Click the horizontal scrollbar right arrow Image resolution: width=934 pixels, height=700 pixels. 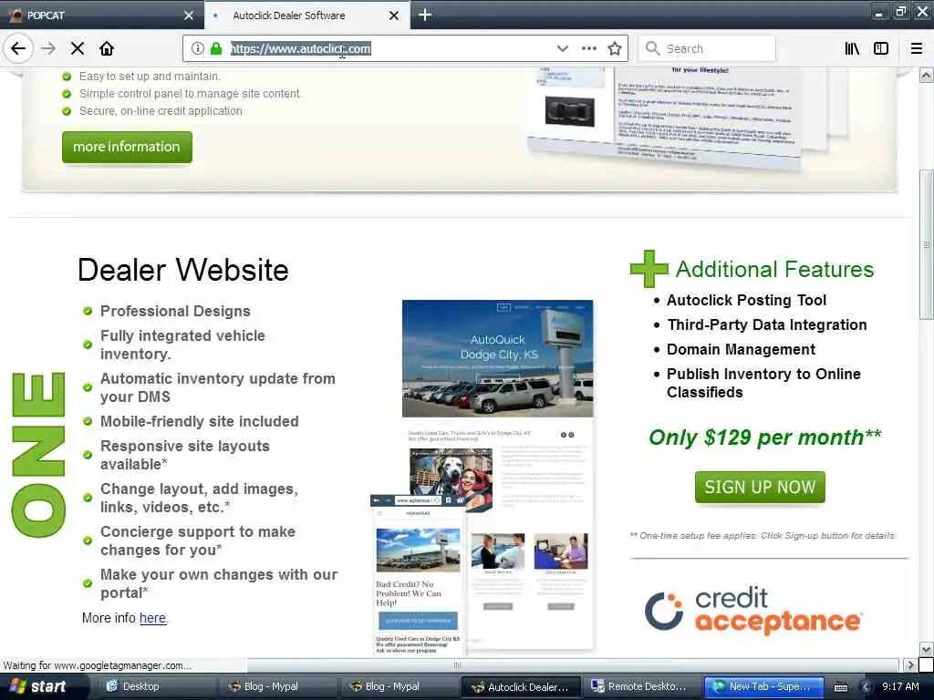tap(909, 664)
